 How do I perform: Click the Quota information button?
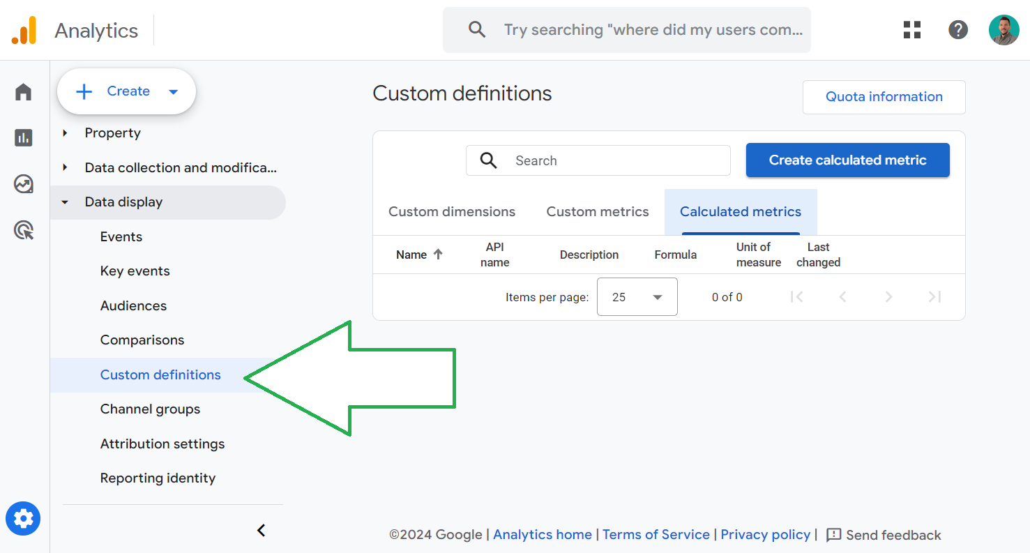tap(884, 97)
